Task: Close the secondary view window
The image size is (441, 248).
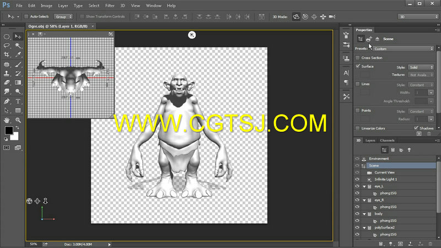Action: [33, 34]
